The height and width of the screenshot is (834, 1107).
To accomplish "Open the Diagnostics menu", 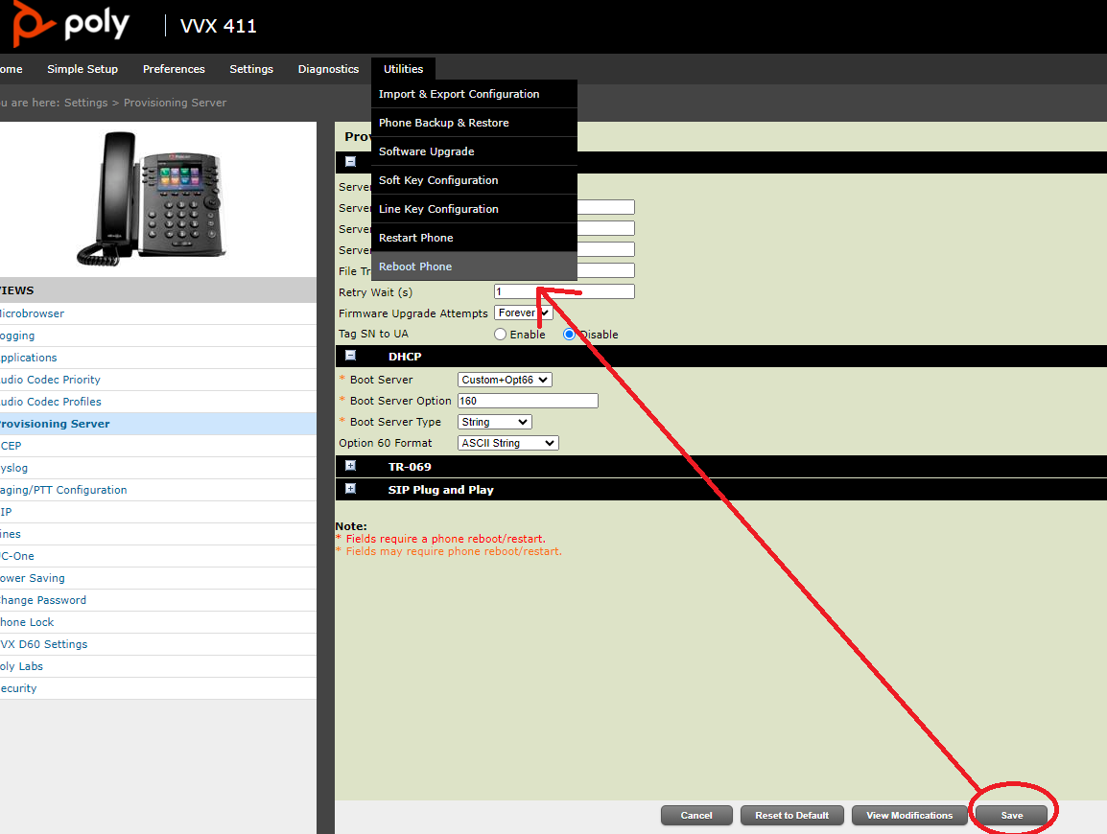I will click(328, 69).
